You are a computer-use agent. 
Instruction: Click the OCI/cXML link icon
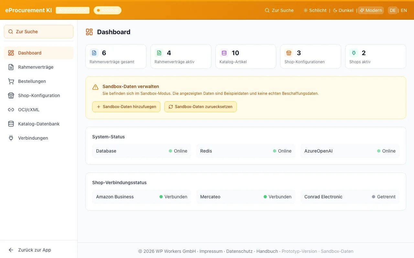point(11,110)
